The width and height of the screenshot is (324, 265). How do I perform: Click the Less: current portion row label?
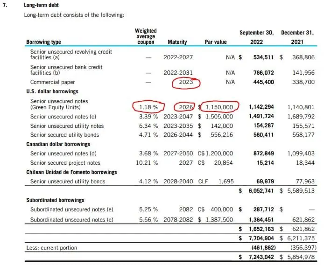51,247
